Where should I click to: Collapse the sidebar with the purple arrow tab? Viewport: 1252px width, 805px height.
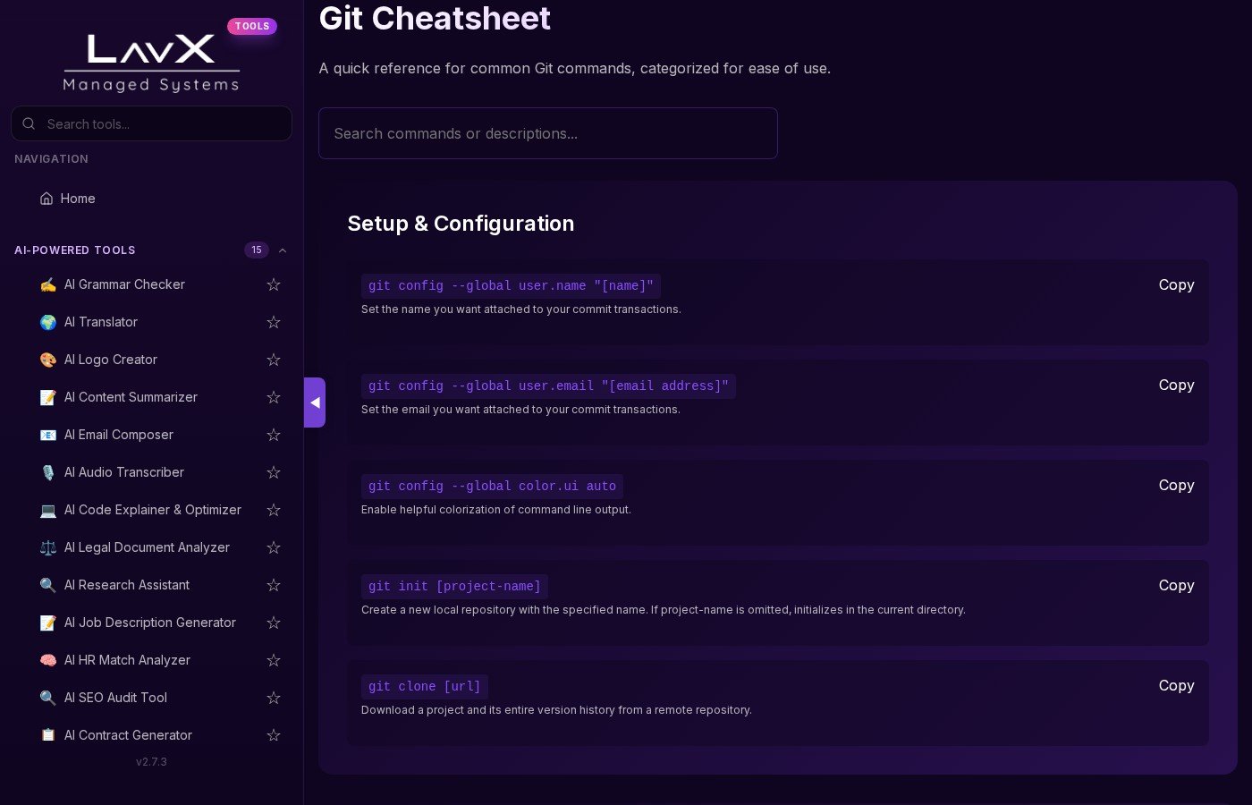click(x=315, y=402)
